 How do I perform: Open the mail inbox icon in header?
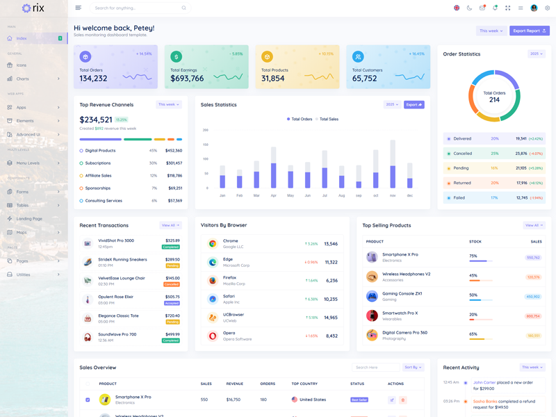pos(482,8)
